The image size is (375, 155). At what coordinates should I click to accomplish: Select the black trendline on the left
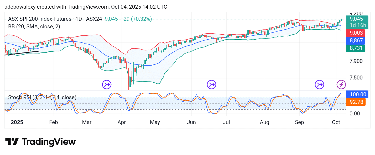point(22,53)
